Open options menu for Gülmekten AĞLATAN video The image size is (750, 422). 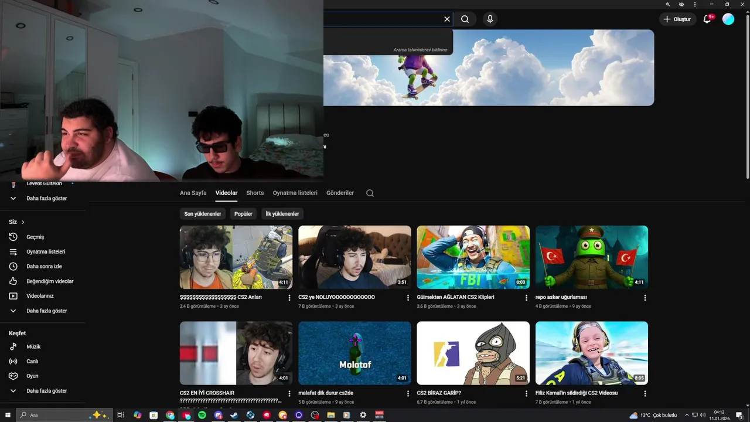point(526,298)
